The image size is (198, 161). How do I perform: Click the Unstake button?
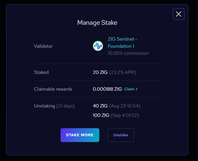click(121, 135)
